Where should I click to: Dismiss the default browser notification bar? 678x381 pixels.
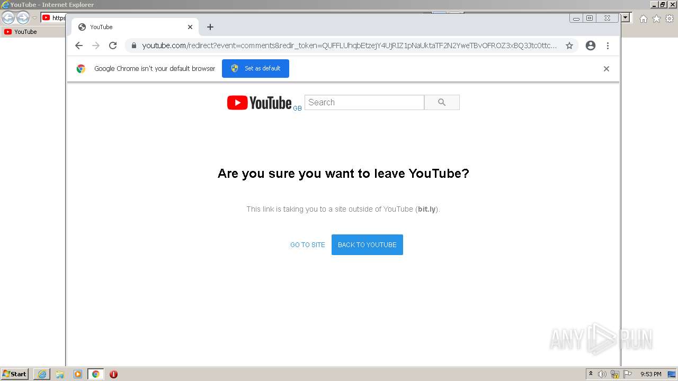coord(606,69)
